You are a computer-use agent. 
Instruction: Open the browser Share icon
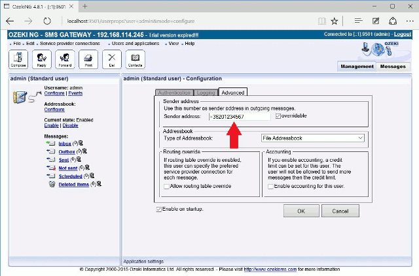[393, 21]
